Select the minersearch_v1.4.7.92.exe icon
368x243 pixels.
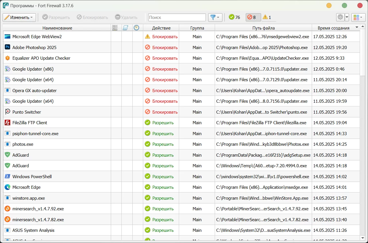point(7,209)
